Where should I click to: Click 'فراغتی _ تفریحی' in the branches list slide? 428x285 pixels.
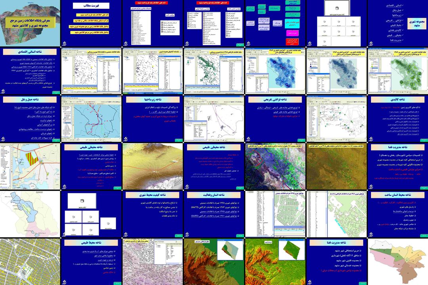(x=394, y=21)
